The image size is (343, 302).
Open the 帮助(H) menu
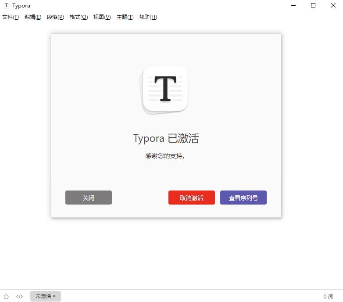148,17
